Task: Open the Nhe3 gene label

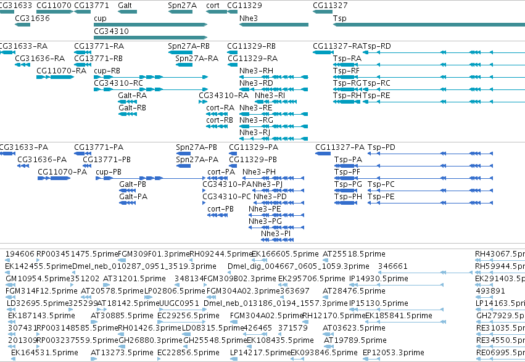Action: (249, 18)
